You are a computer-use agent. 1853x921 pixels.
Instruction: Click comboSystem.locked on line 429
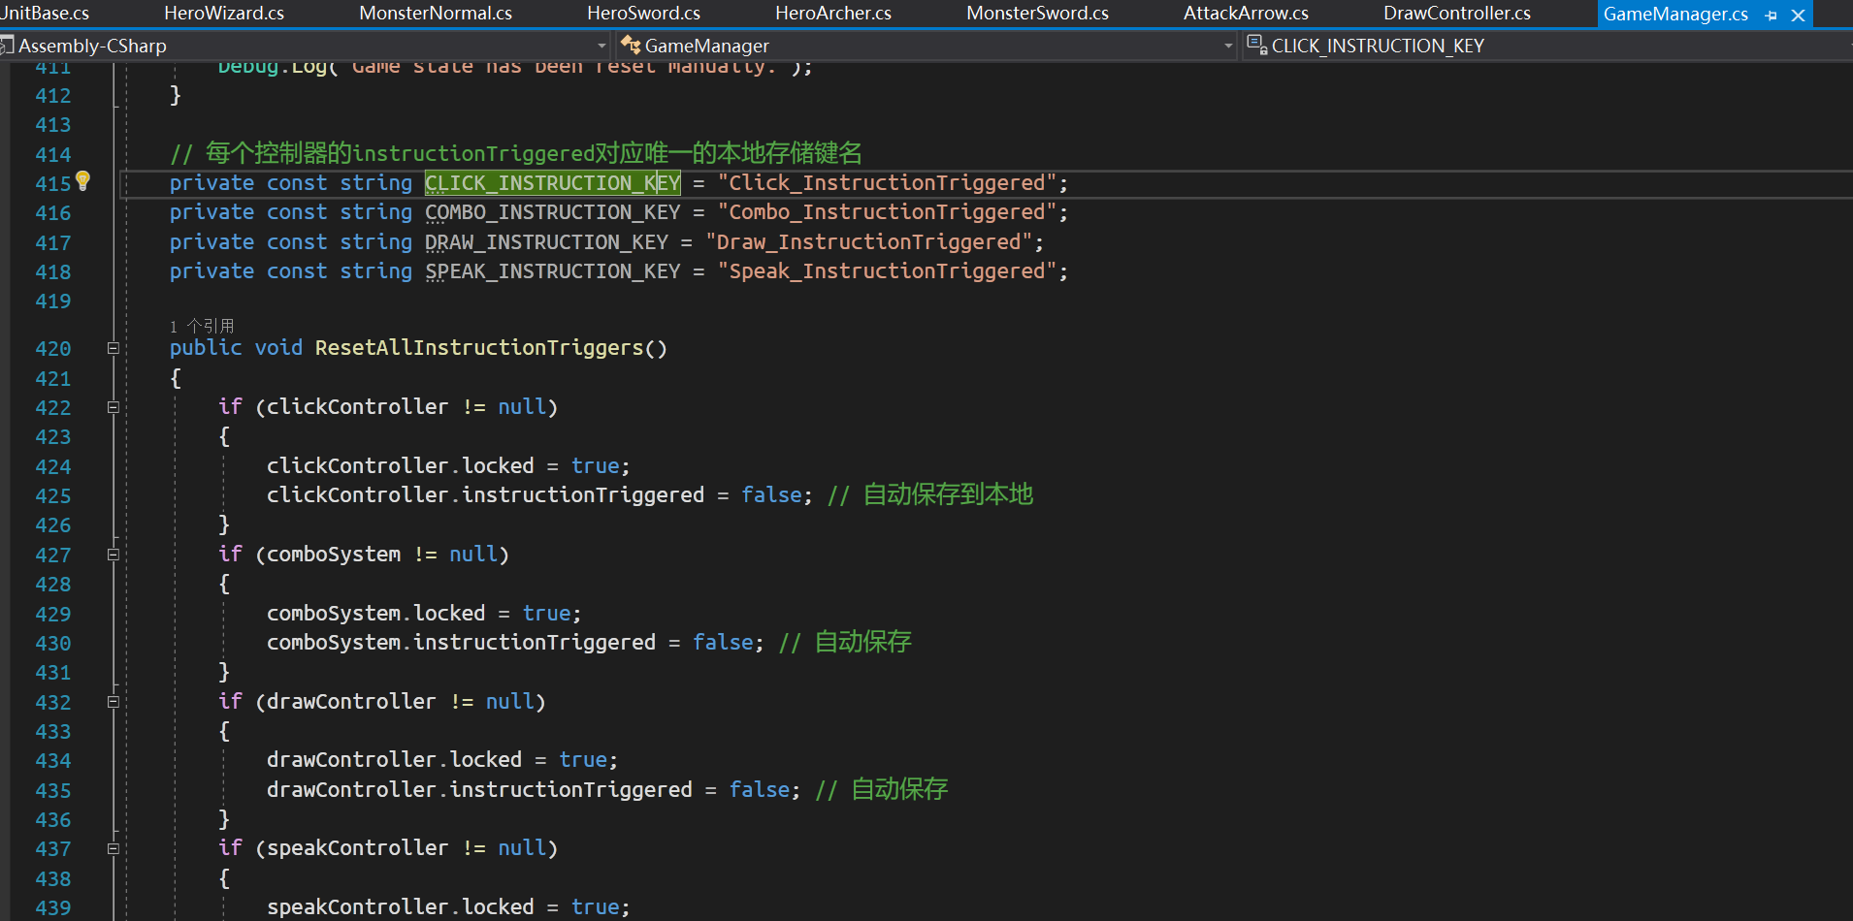point(376,614)
